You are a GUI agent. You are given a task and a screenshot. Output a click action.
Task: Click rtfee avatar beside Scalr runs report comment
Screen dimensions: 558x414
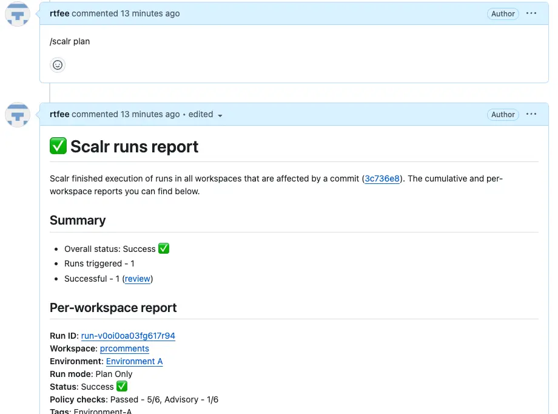coord(18,115)
